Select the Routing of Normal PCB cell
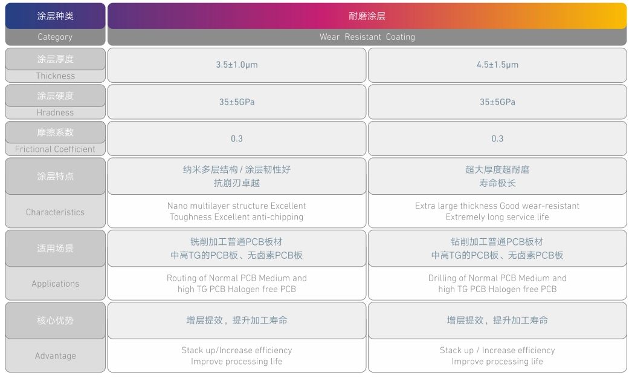The image size is (632, 381). click(236, 283)
